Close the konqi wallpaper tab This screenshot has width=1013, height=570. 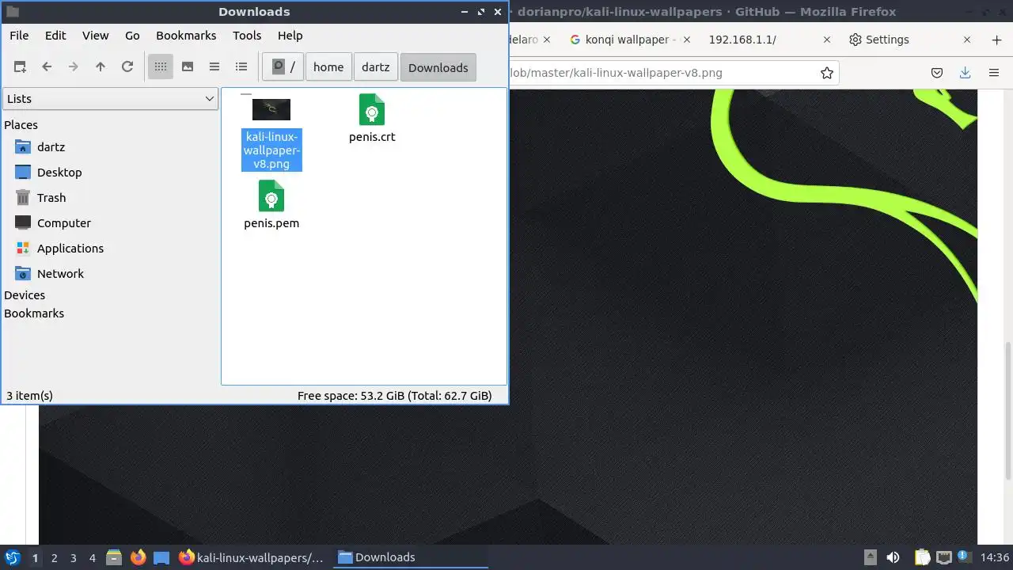point(686,40)
